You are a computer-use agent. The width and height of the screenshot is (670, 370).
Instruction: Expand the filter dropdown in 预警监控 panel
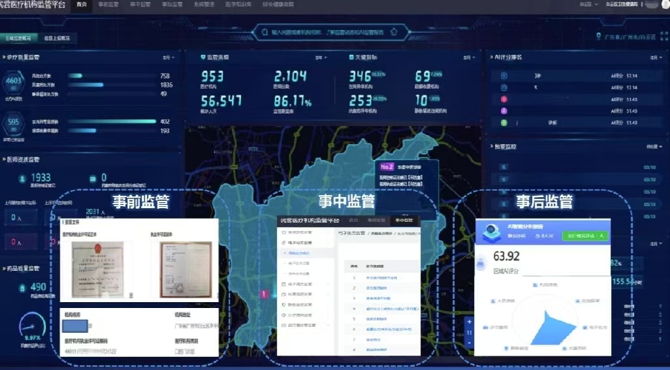coord(650,146)
